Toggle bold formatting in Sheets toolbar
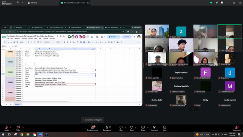Image resolution: width=243 pixels, height=137 pixels. click(x=64, y=42)
